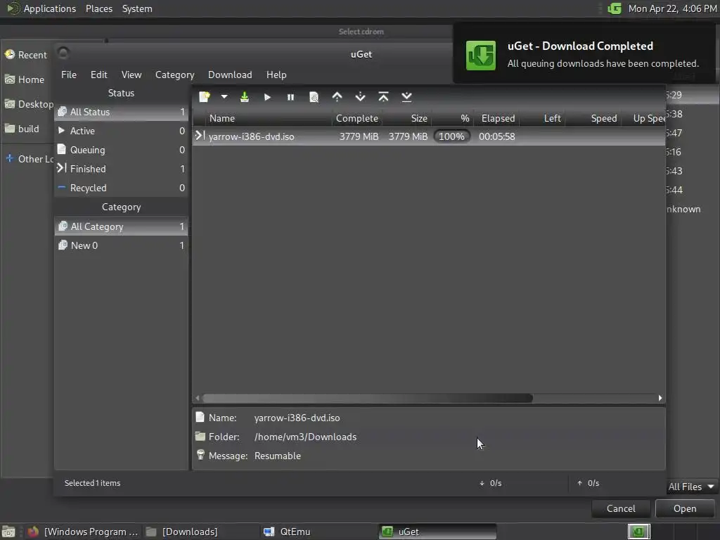720x540 pixels.
Task: Click the date and time clock
Action: [x=672, y=8]
